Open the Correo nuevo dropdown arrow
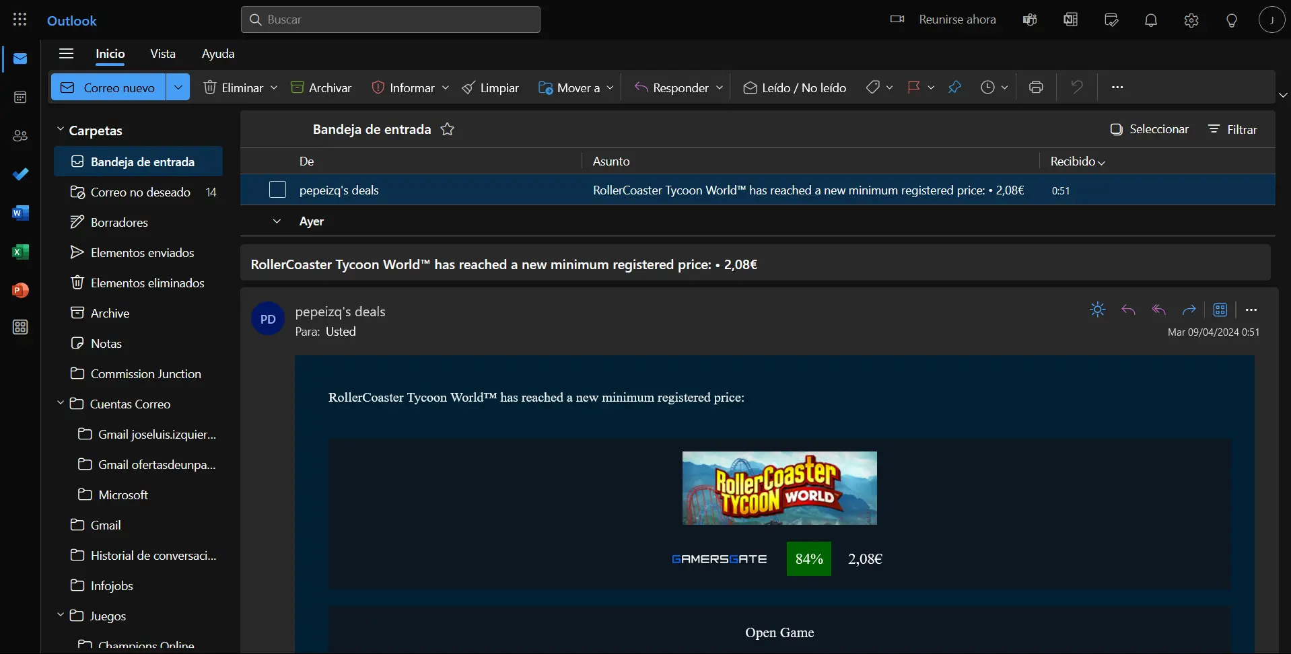1291x654 pixels. (x=178, y=87)
